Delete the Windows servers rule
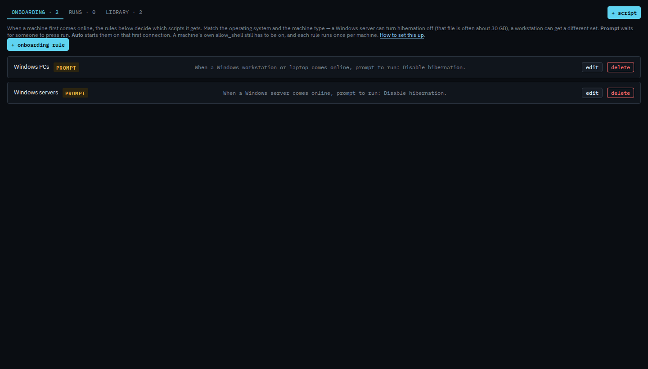The height and width of the screenshot is (369, 648). (x=620, y=93)
